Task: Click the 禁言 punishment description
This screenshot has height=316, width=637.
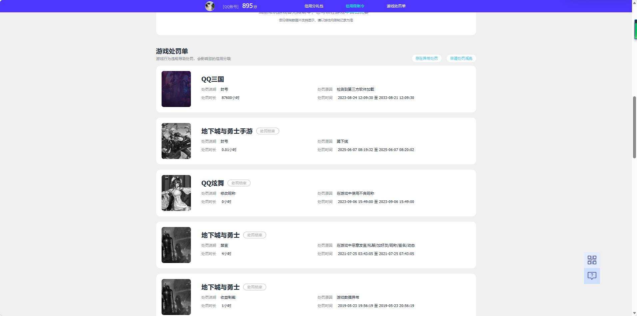Action: 224,245
